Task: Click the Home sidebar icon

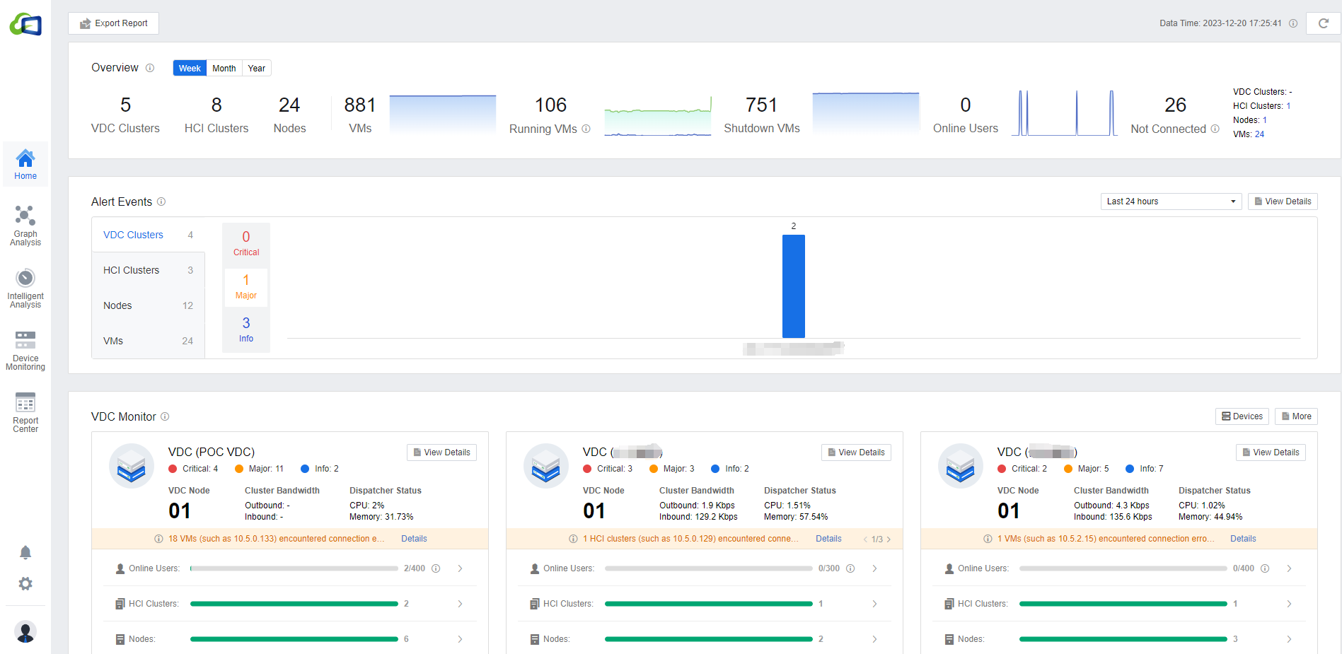Action: (x=25, y=164)
